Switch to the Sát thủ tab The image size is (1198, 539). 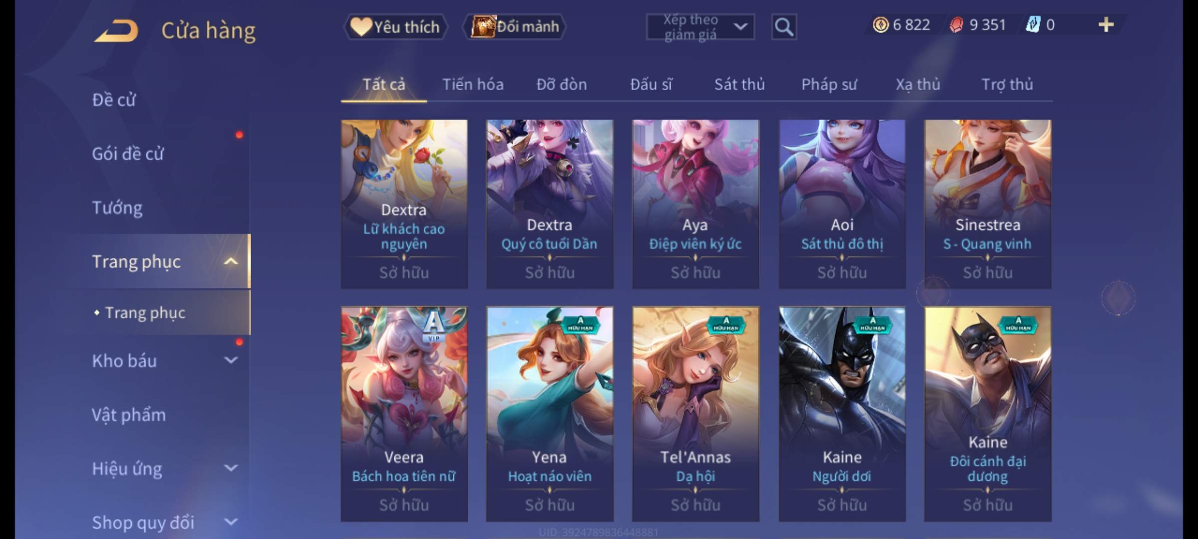point(739,84)
